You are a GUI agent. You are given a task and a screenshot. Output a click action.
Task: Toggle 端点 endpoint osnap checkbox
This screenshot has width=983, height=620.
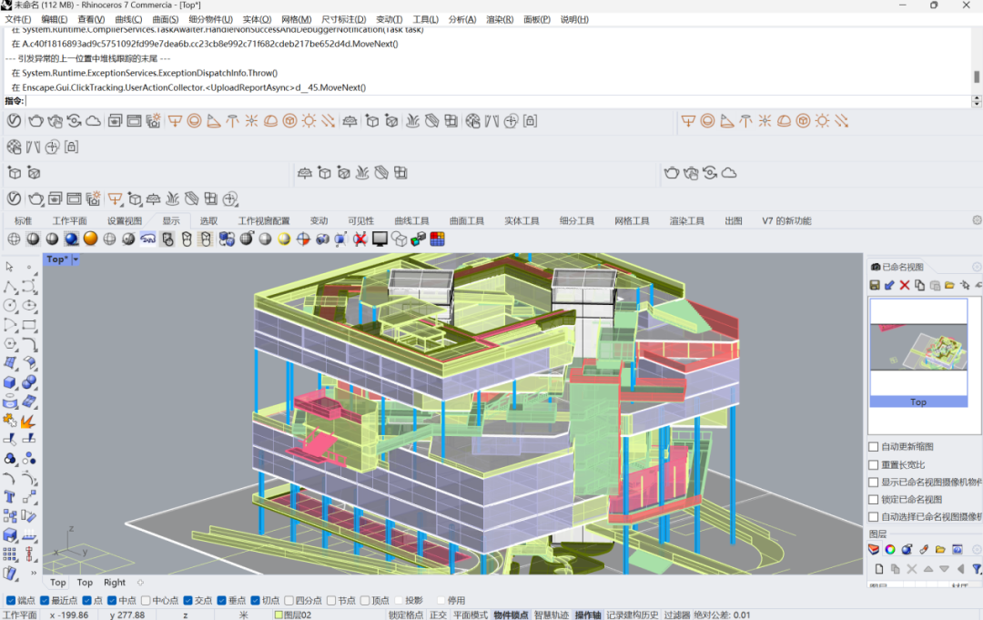pyautogui.click(x=10, y=601)
